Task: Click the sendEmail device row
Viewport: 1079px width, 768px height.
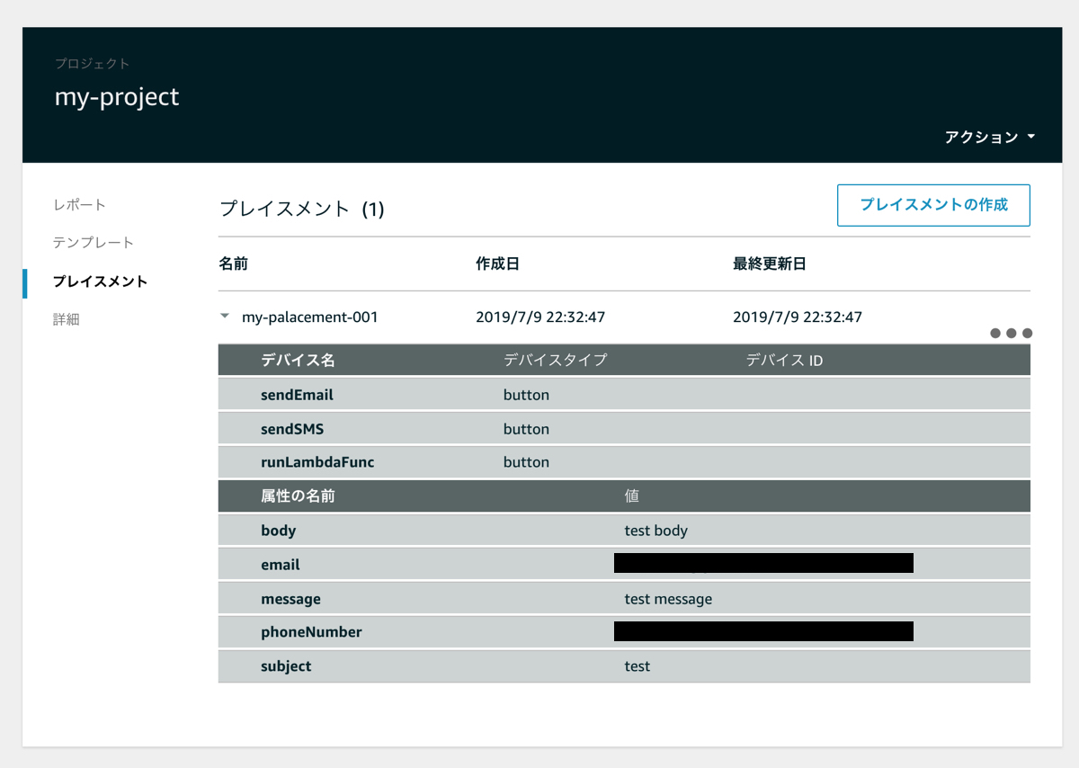Action: click(x=285, y=396)
